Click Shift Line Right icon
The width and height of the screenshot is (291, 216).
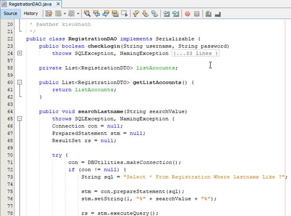[x=175, y=13]
